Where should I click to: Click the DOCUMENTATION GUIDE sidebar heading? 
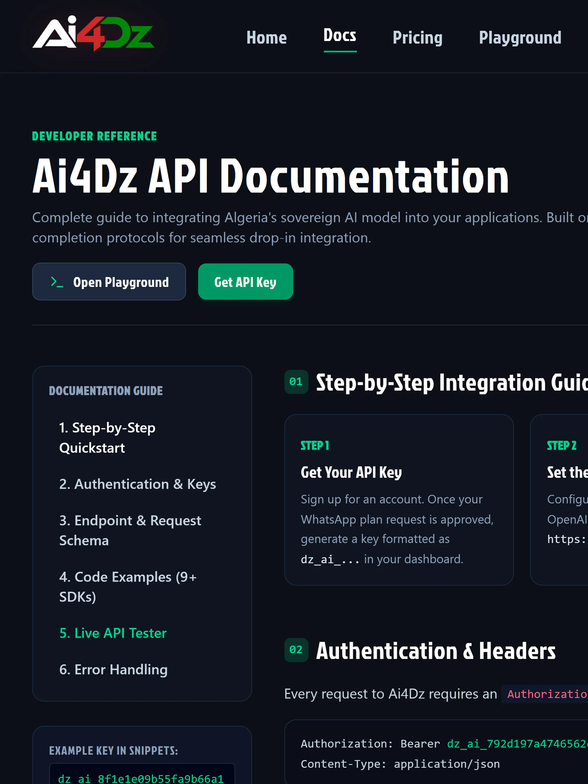tap(106, 391)
